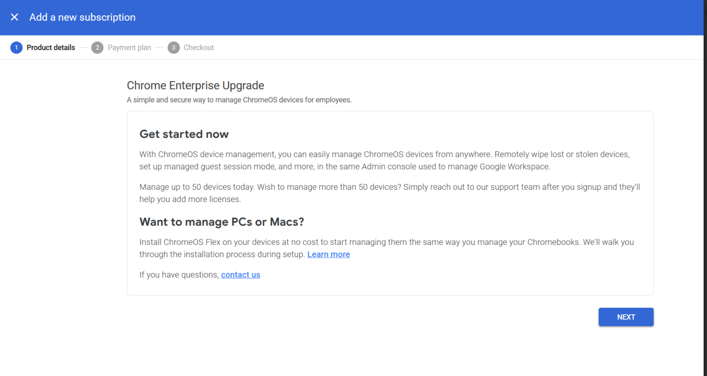The image size is (707, 376).
Task: Open the Learn more link
Action: pyautogui.click(x=328, y=255)
